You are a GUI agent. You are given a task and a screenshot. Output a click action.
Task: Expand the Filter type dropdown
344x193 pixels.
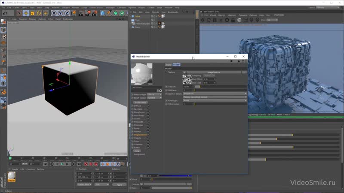point(215,100)
